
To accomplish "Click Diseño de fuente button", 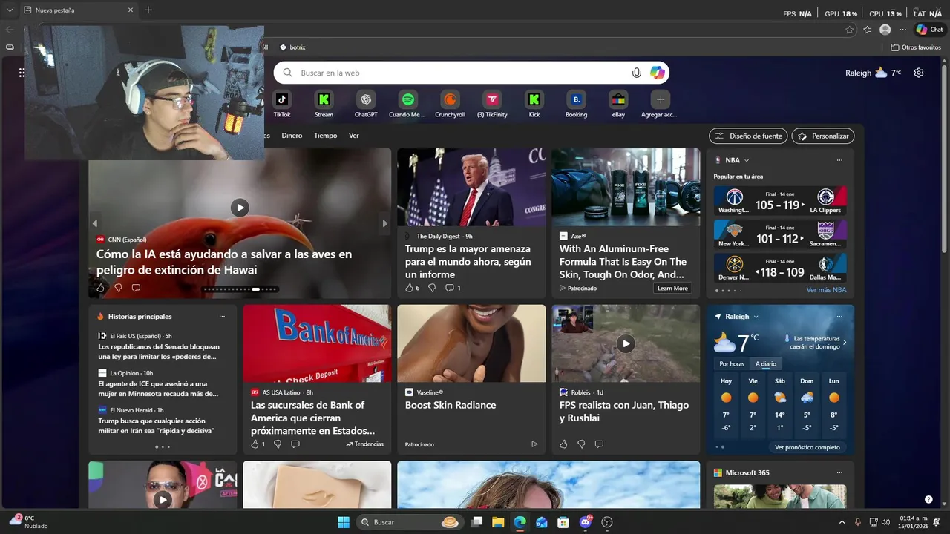I will [x=748, y=136].
